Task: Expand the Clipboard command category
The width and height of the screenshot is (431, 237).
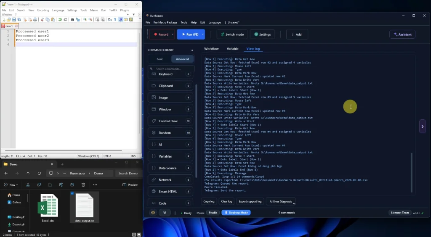Action: [170, 86]
